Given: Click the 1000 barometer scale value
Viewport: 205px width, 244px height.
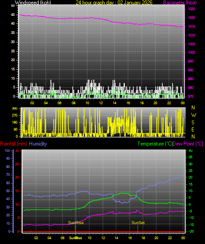Looking at the screenshot, I should click(192, 52).
